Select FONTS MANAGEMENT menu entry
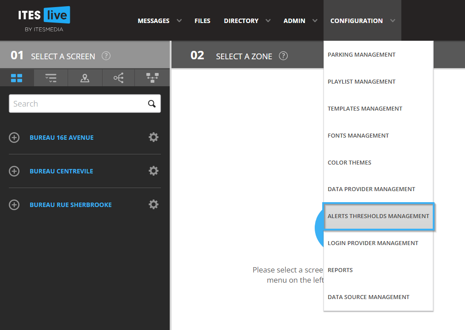The height and width of the screenshot is (330, 465). tap(358, 135)
